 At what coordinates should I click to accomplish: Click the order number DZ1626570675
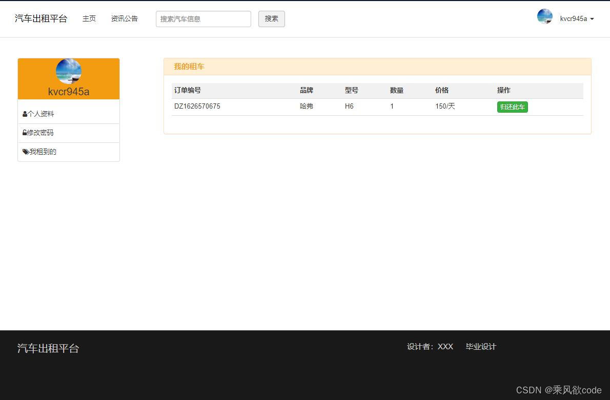pos(197,106)
